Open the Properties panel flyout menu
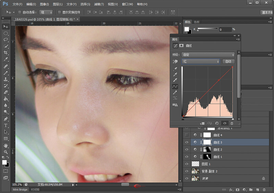The height and width of the screenshot is (193, 274). 238,39
